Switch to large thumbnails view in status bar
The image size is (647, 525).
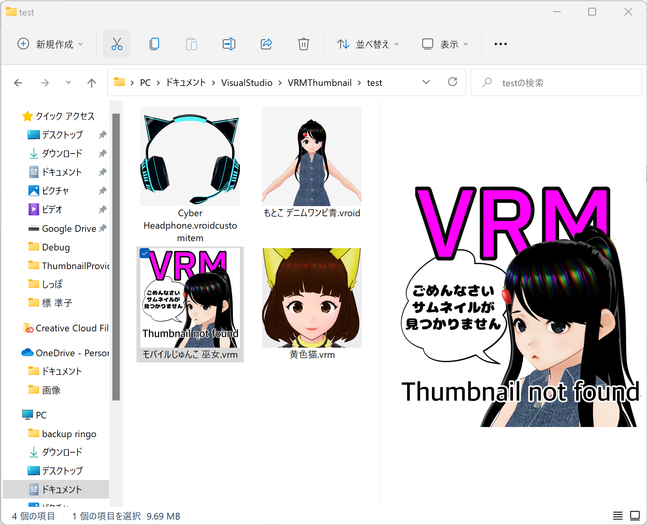635,516
